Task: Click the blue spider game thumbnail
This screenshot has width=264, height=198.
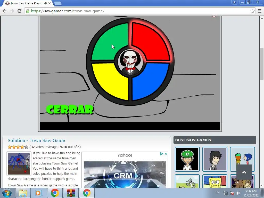Action: click(19, 163)
